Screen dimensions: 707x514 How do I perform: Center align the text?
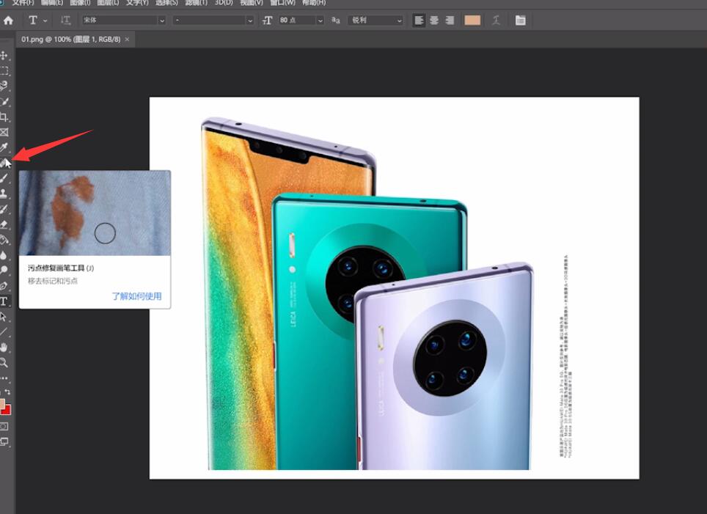pos(434,21)
